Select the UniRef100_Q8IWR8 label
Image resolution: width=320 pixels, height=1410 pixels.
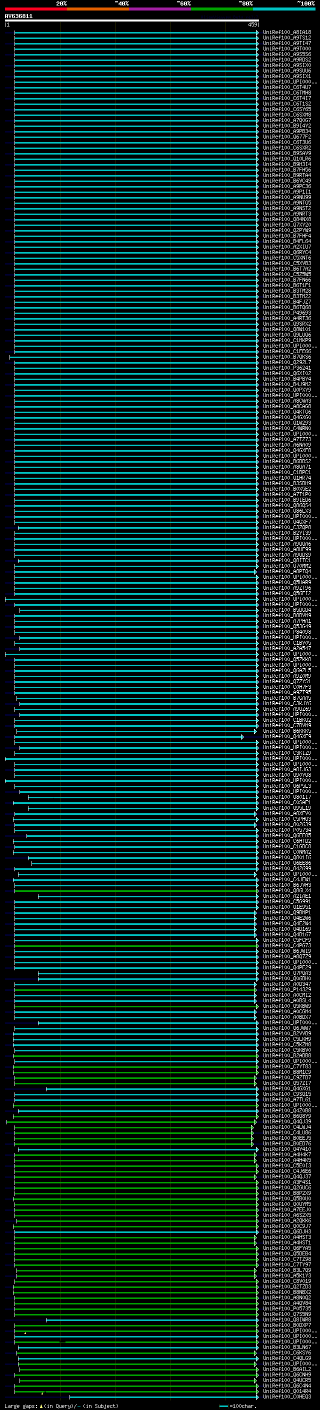click(x=287, y=1319)
